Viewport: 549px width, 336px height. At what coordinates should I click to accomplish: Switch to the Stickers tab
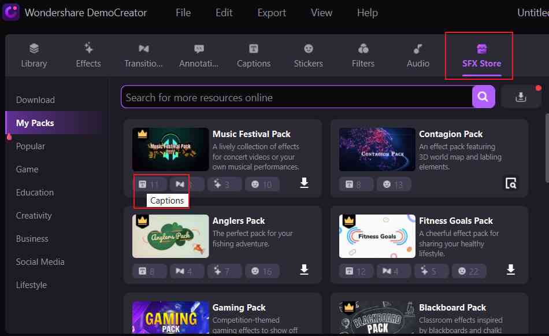coord(309,56)
